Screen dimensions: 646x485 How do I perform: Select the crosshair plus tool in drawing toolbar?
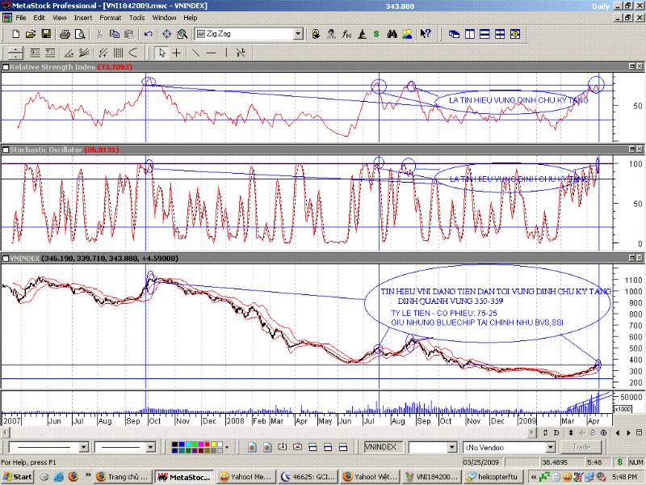176,53
